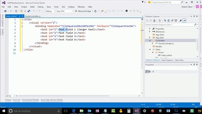The width and height of the screenshot is (202, 114).
Task: Toggle pin on Index.cshtml tab
Action: [20, 16]
